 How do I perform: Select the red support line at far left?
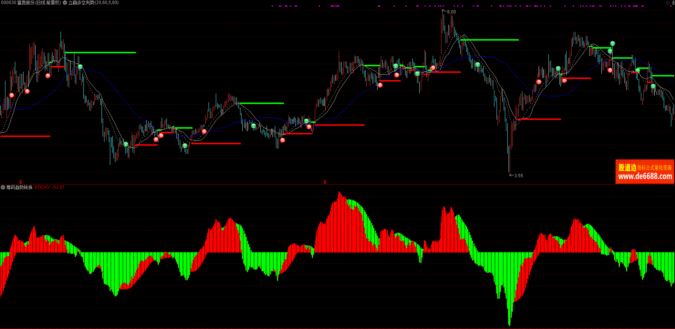(x=25, y=136)
